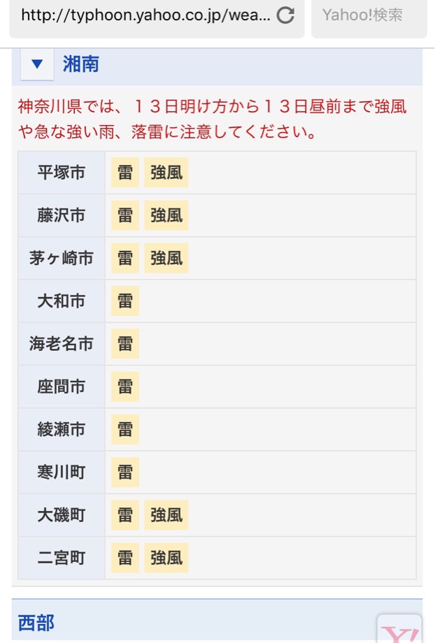Click the 強風 badge for 二宮町
This screenshot has width=435, height=643.
(166, 558)
